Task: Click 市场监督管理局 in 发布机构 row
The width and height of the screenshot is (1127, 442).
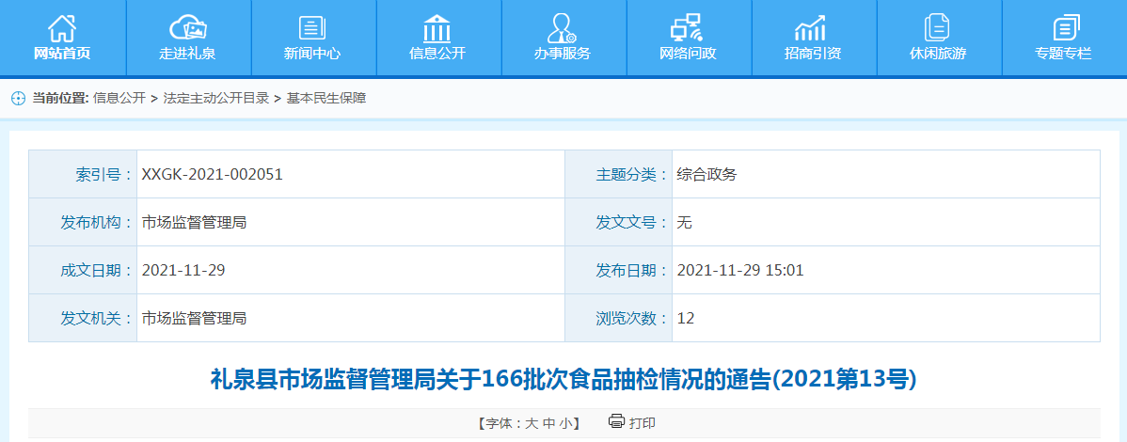Action: 194,222
